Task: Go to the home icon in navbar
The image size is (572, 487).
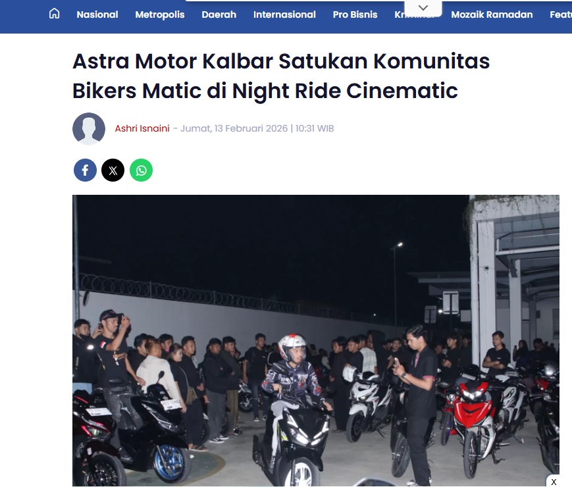Action: pyautogui.click(x=55, y=14)
